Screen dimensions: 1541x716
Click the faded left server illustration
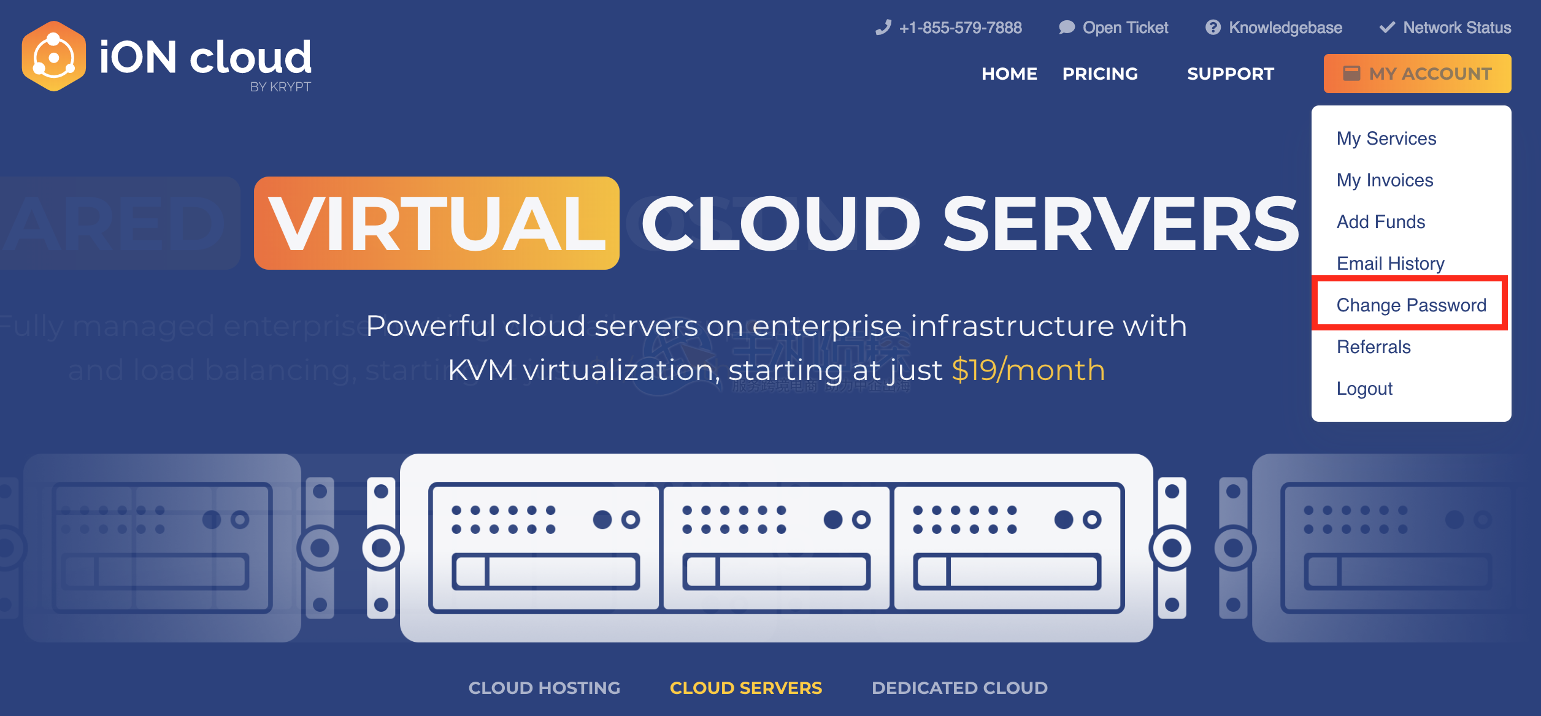(x=163, y=547)
